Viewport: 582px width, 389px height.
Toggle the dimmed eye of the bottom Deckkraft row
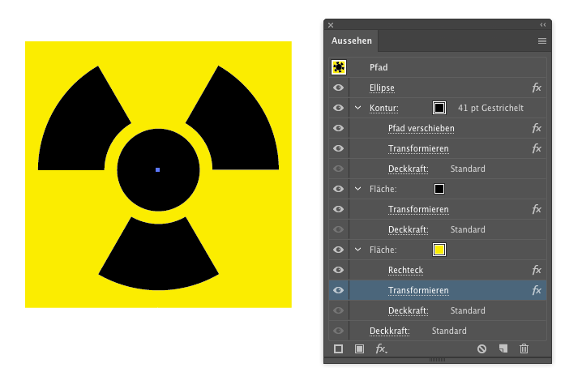pyautogui.click(x=338, y=331)
